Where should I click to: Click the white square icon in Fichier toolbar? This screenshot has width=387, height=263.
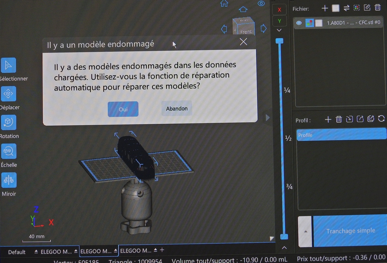tap(336, 9)
